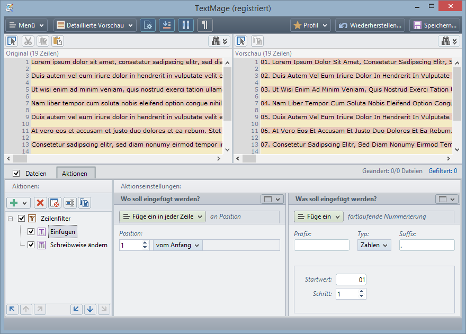The height and width of the screenshot is (334, 466).
Task: Click the paste icon in Original toolbar
Action: click(x=57, y=41)
